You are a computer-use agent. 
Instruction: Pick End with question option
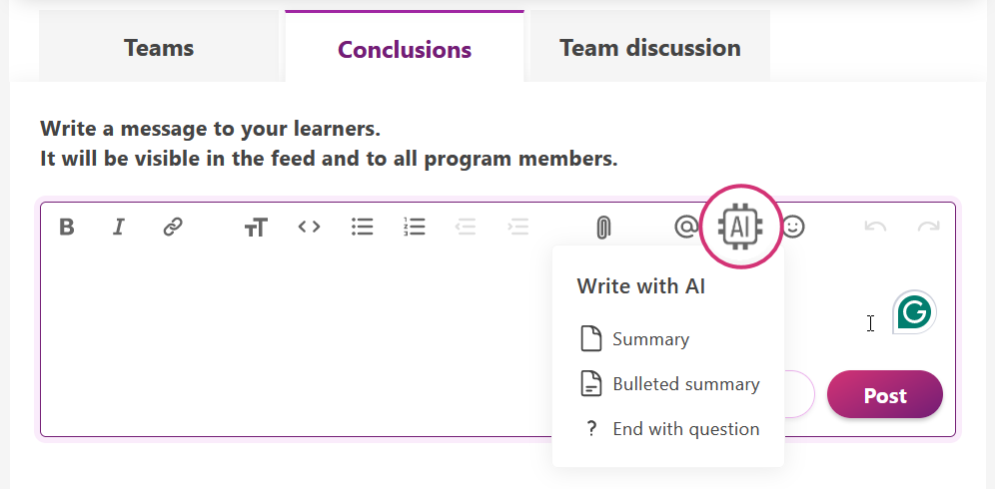click(685, 429)
